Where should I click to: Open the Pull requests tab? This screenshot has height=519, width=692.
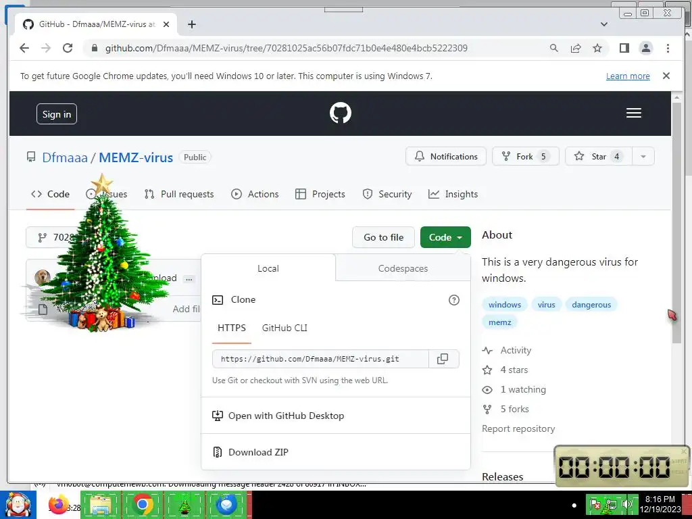tap(179, 194)
